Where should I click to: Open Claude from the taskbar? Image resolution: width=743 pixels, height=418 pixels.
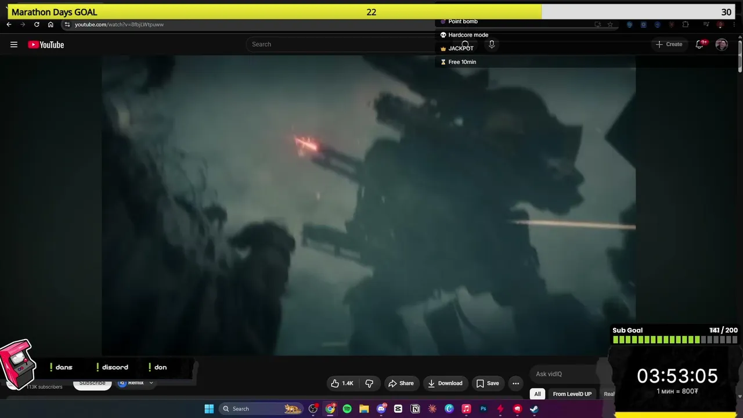pyautogui.click(x=432, y=409)
